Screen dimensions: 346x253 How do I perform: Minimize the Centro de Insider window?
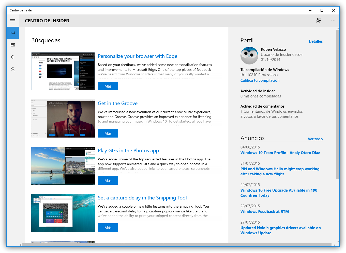[310, 10]
